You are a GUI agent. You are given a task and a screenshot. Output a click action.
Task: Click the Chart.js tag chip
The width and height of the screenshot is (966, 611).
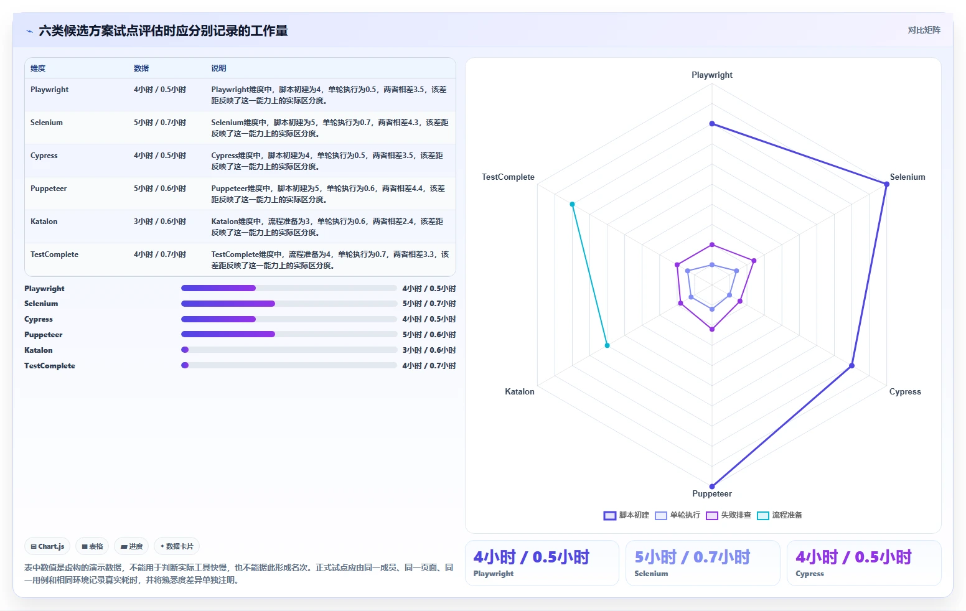pyautogui.click(x=47, y=546)
